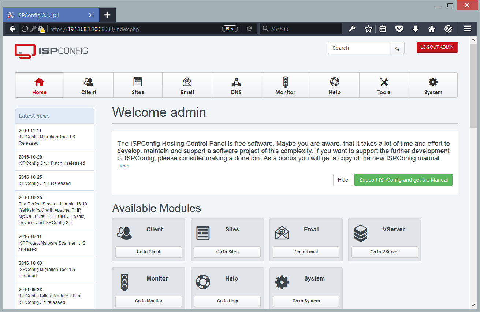Click the Help module lifebuoy icon in Available Modules
The image size is (480, 312).
(203, 282)
